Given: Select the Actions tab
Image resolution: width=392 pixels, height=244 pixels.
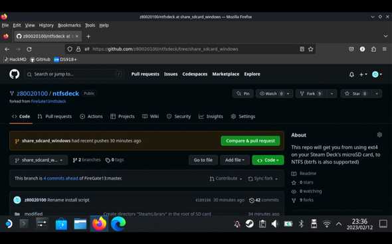Looking at the screenshot, I should pos(91,117).
